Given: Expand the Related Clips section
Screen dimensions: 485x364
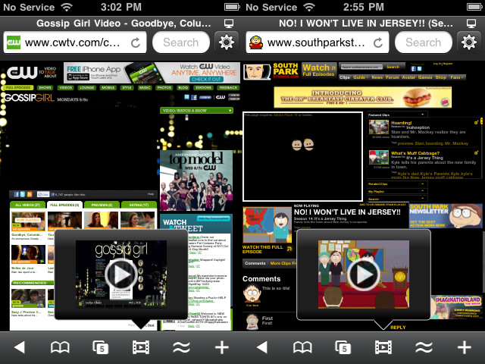Looking at the screenshot, I should pos(397,184).
